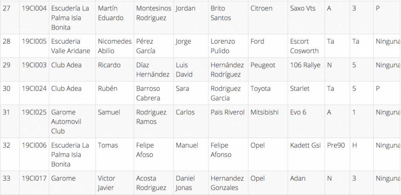This screenshot has height=195, width=401.
Task: Click the 106 Rallye model cell
Action: coord(305,65)
